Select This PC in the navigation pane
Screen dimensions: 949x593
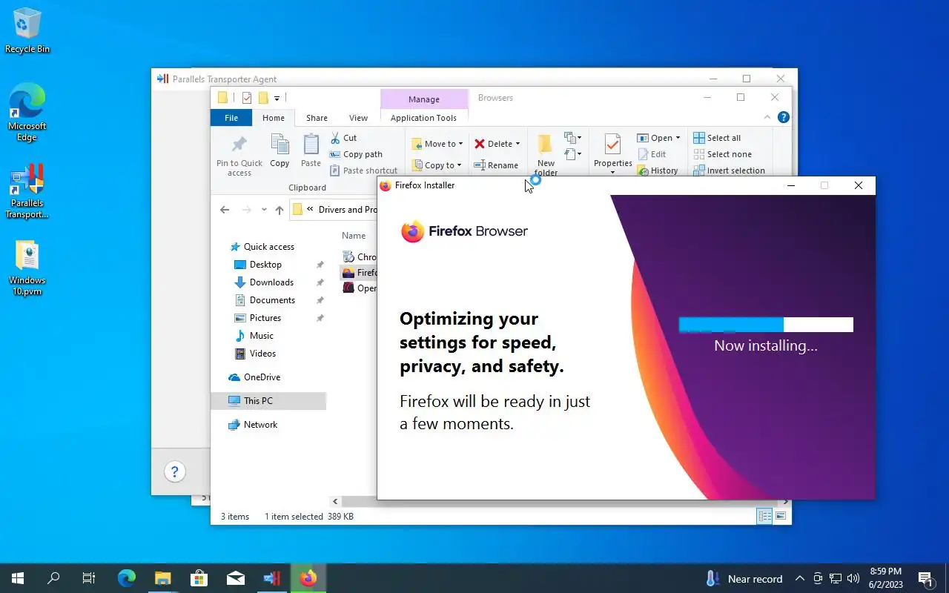(268, 401)
